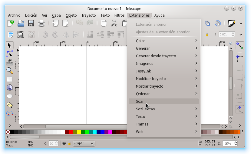
Task: Click the palette horizontal scrollbar thumb
Action: (25, 137)
